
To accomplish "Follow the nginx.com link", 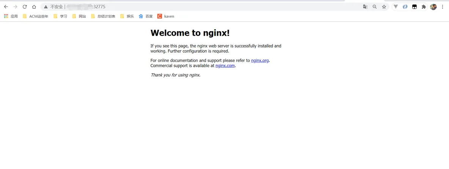I will 225,66.
